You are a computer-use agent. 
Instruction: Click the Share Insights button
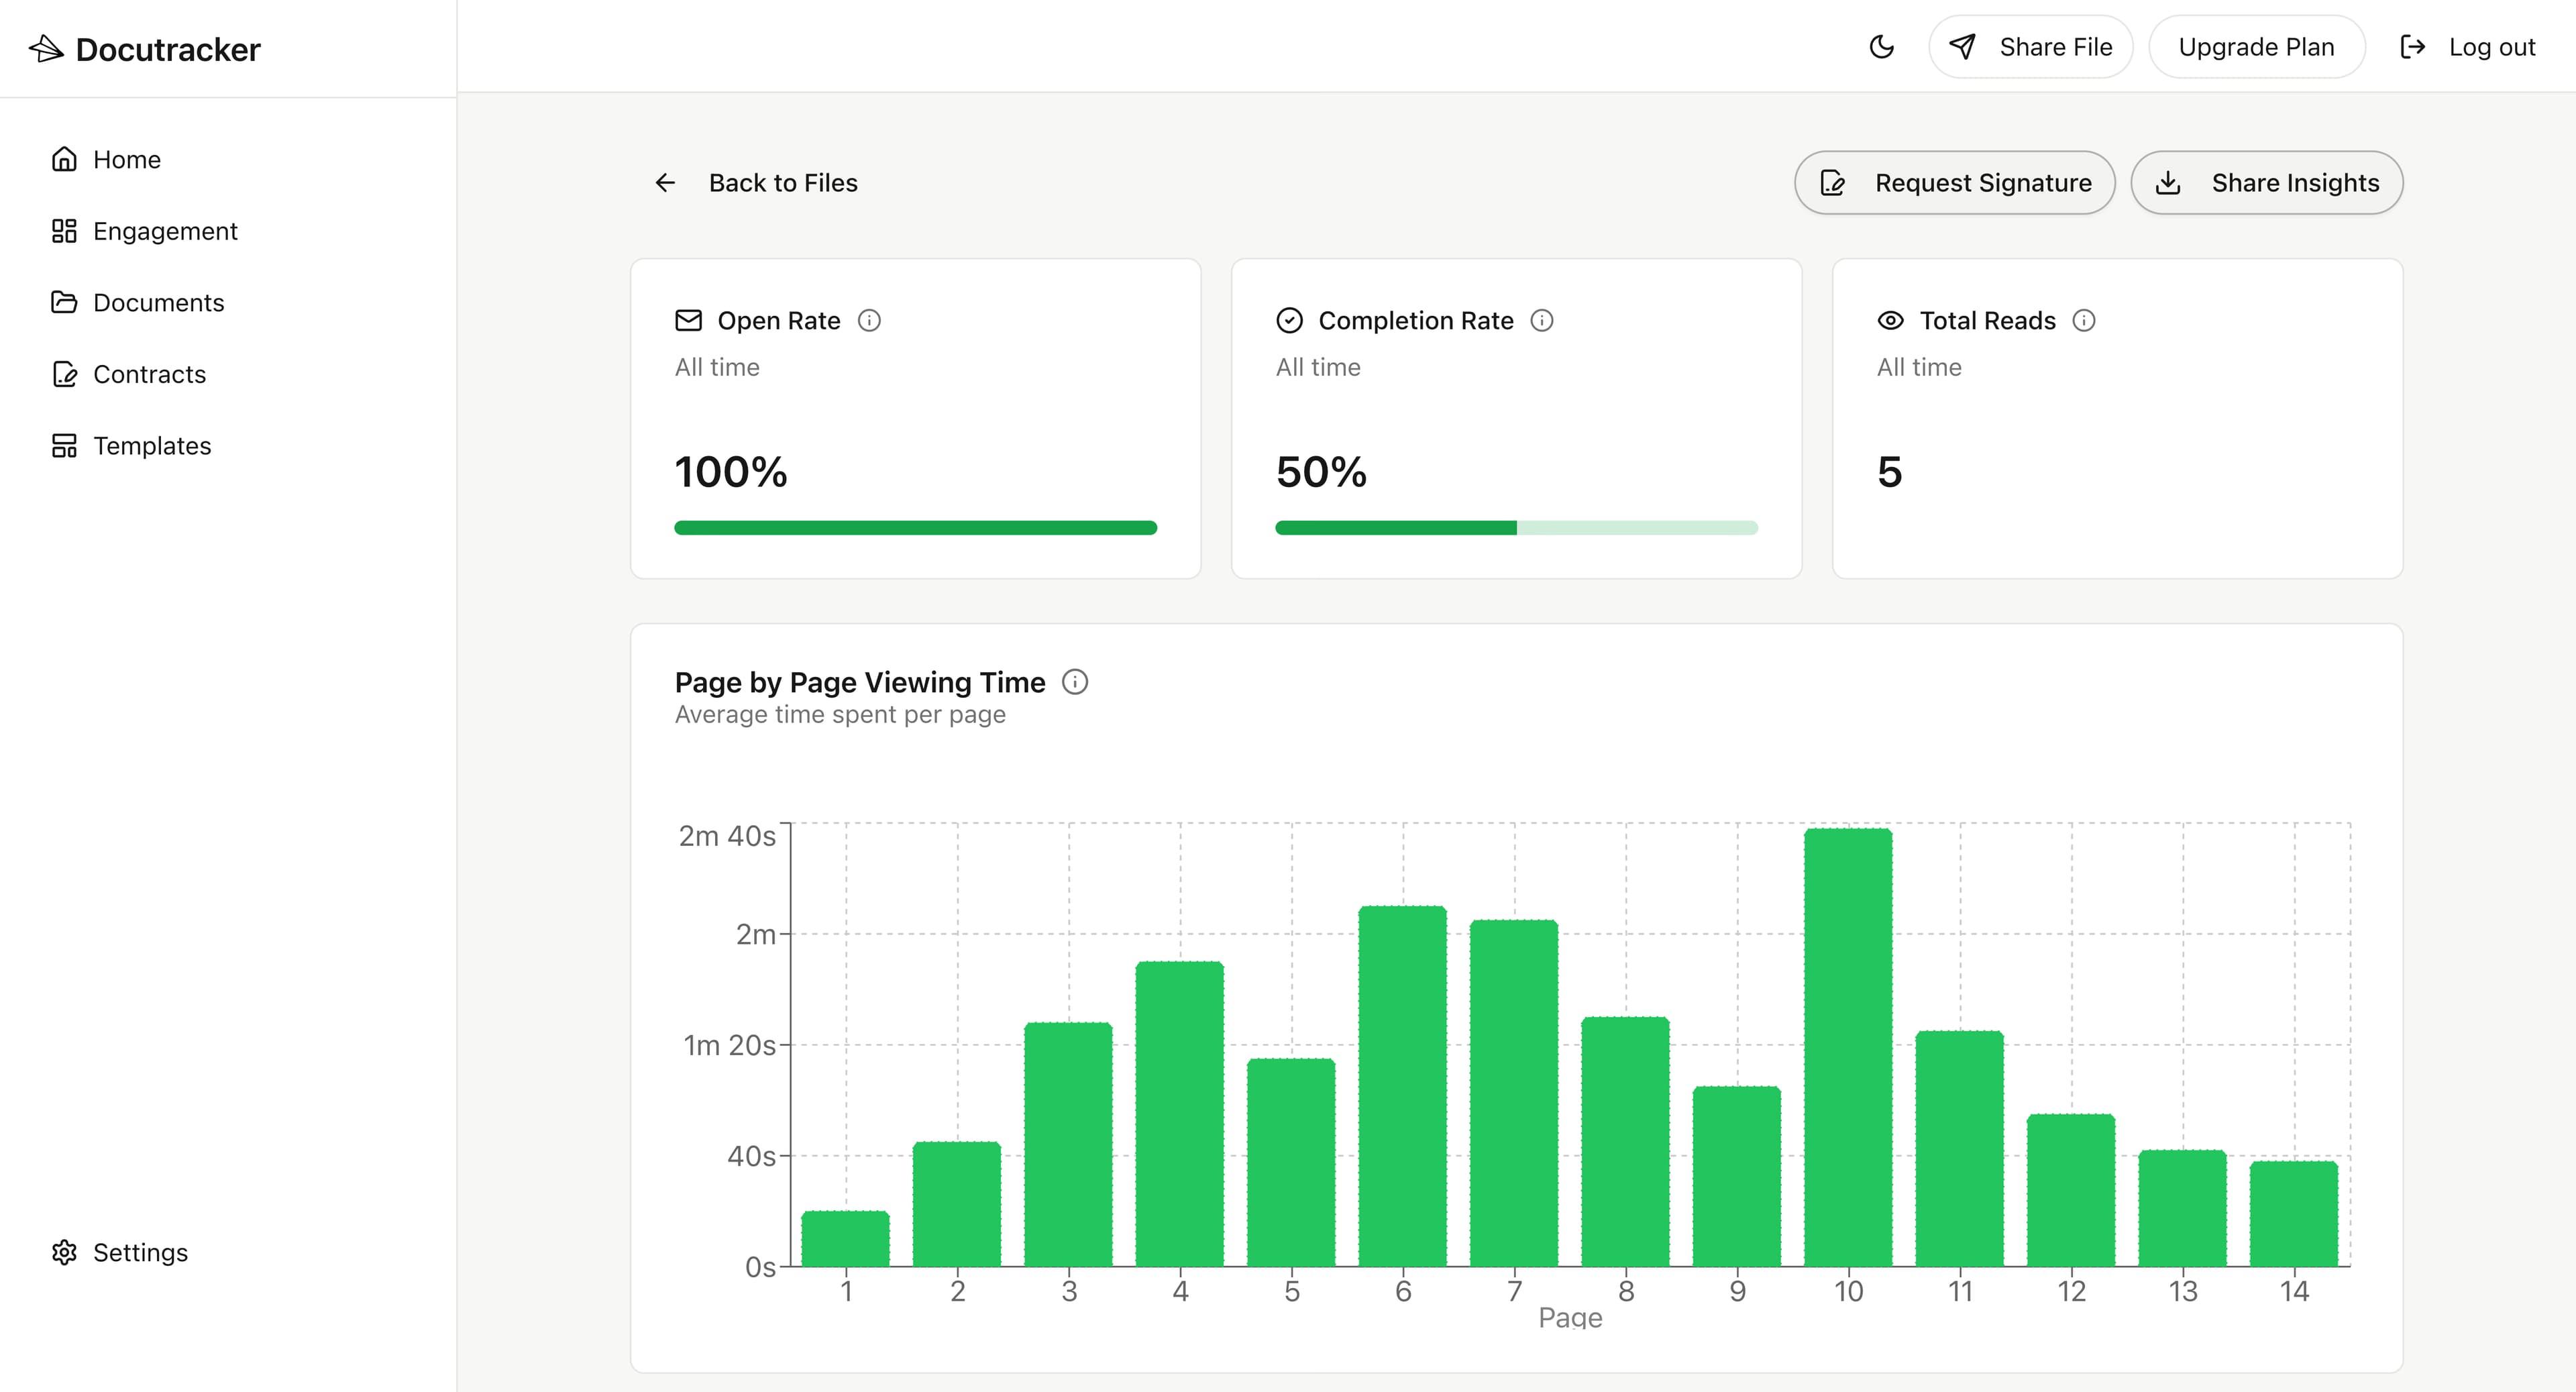(2266, 182)
